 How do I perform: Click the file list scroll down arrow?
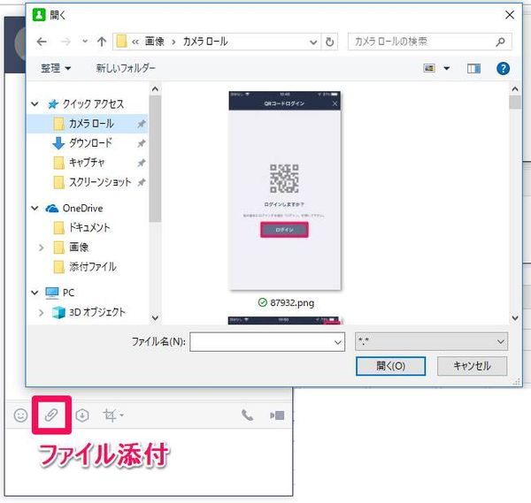coord(515,318)
